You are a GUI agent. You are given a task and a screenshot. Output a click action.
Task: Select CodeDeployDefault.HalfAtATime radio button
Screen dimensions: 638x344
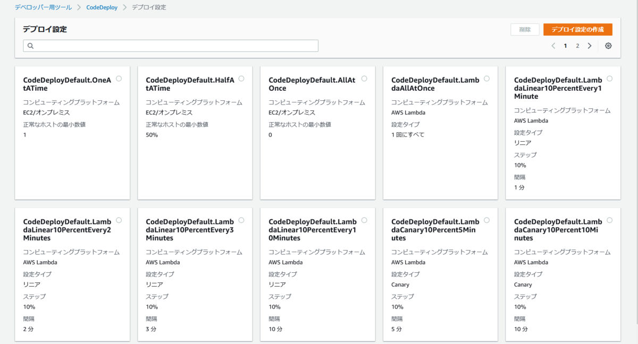point(241,79)
